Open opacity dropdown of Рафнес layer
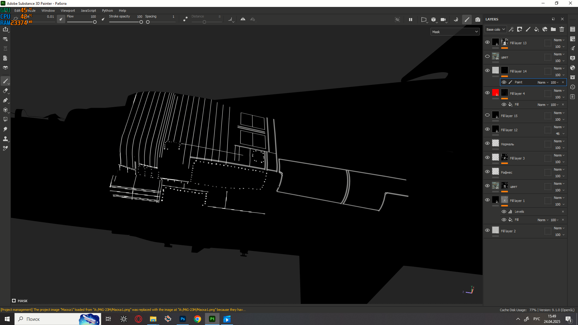Image resolution: width=578 pixels, height=325 pixels. click(560, 176)
